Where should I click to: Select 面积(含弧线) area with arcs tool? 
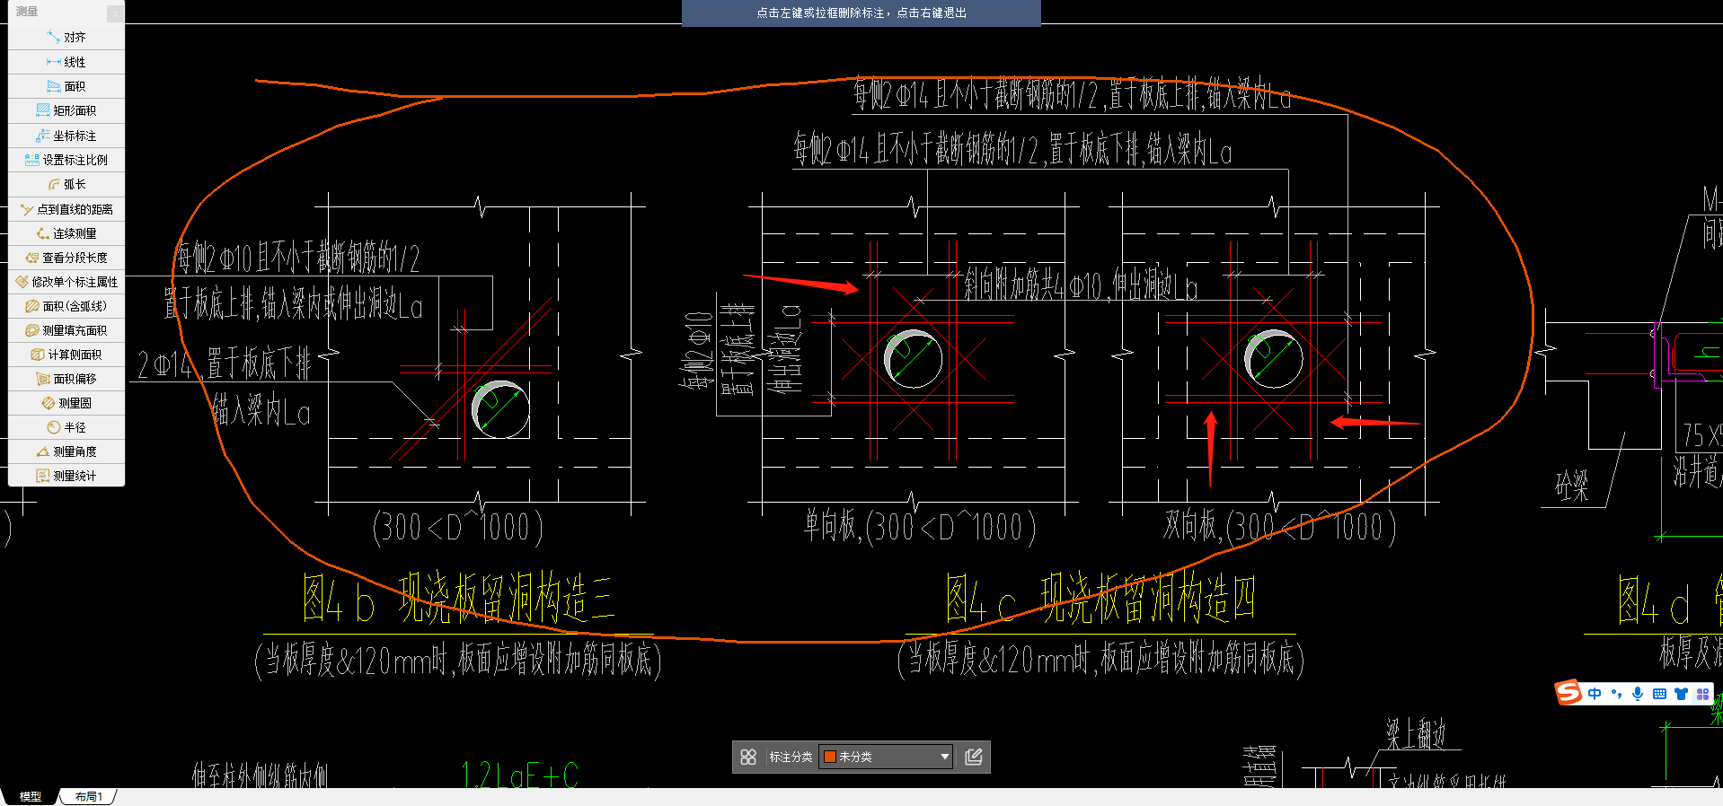[x=66, y=306]
